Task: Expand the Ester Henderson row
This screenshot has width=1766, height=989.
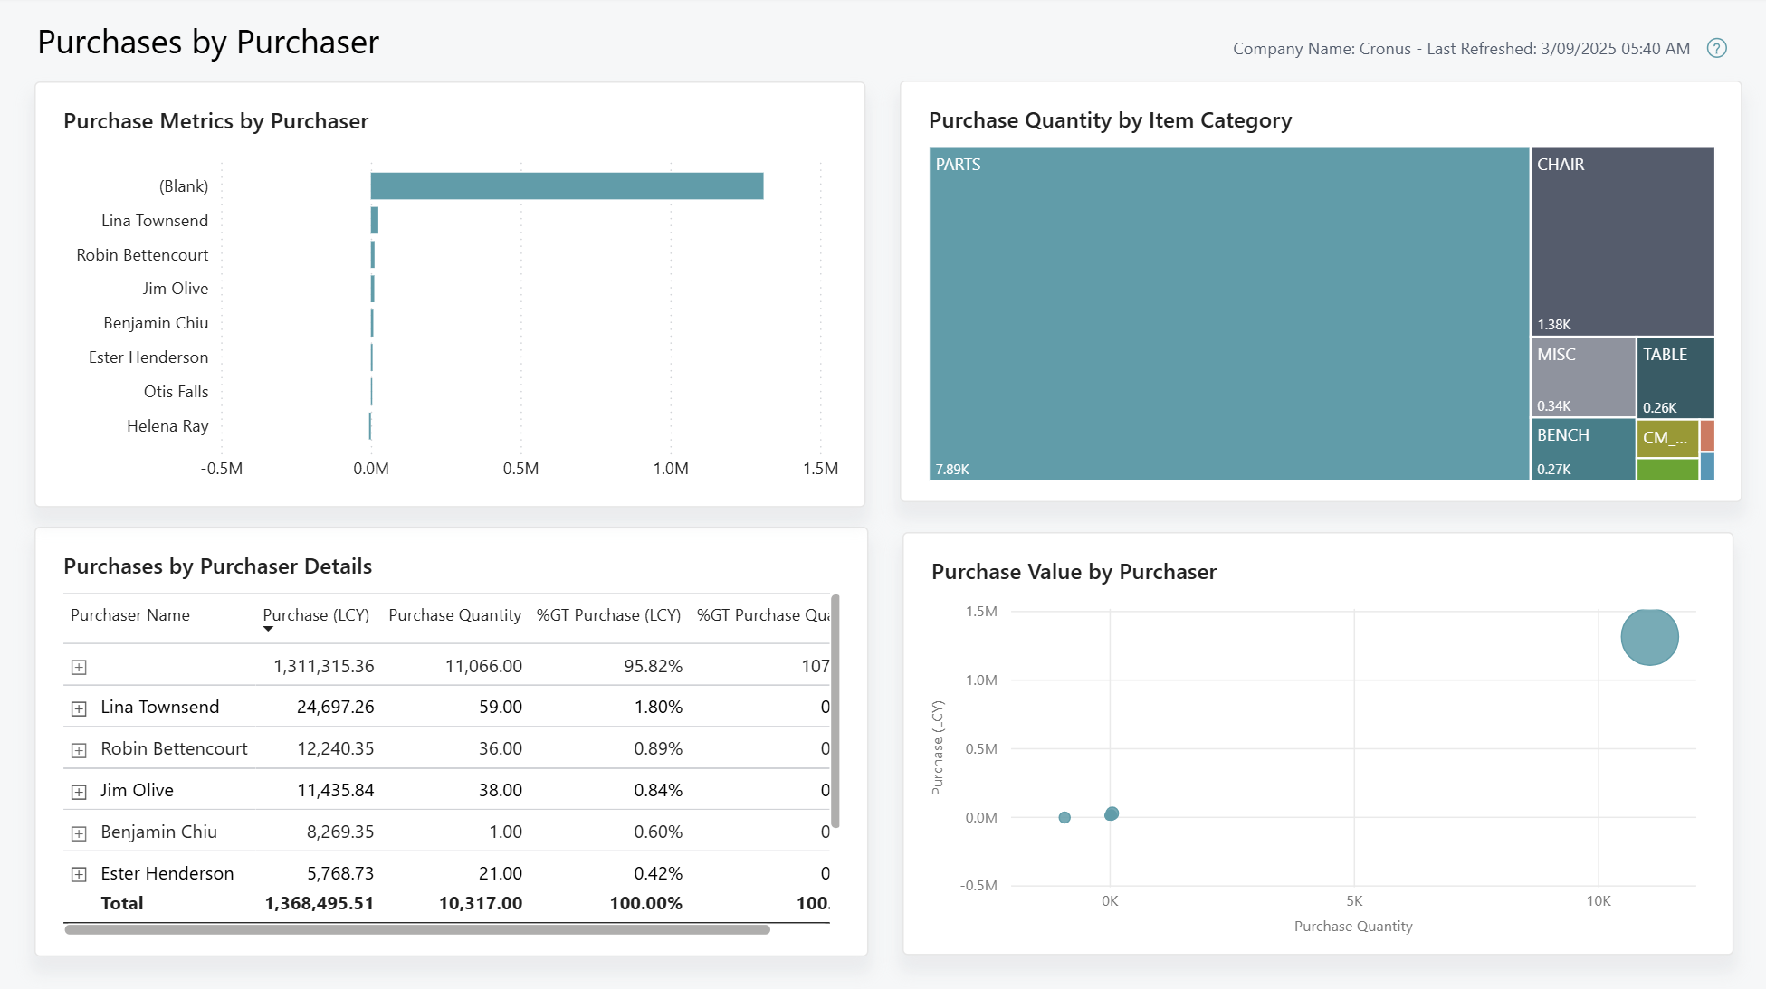Action: click(x=79, y=873)
